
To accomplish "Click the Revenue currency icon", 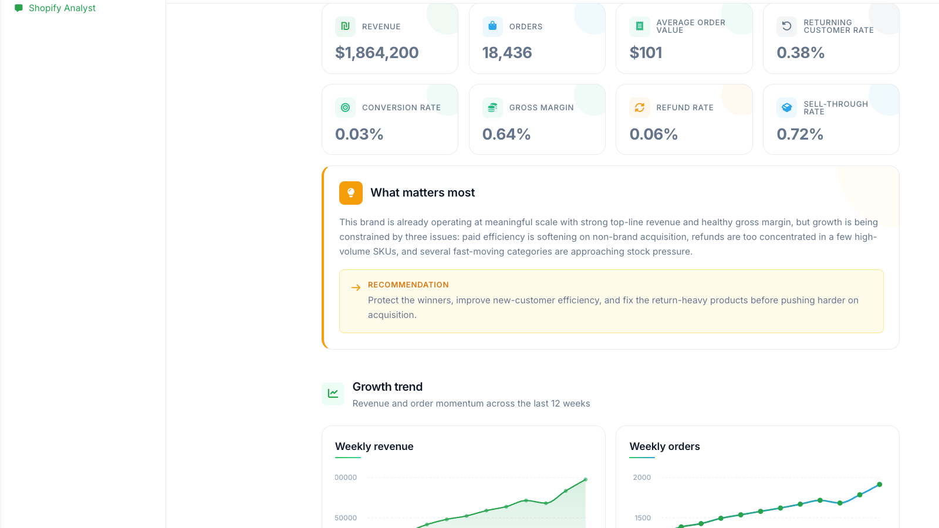I will pyautogui.click(x=345, y=26).
